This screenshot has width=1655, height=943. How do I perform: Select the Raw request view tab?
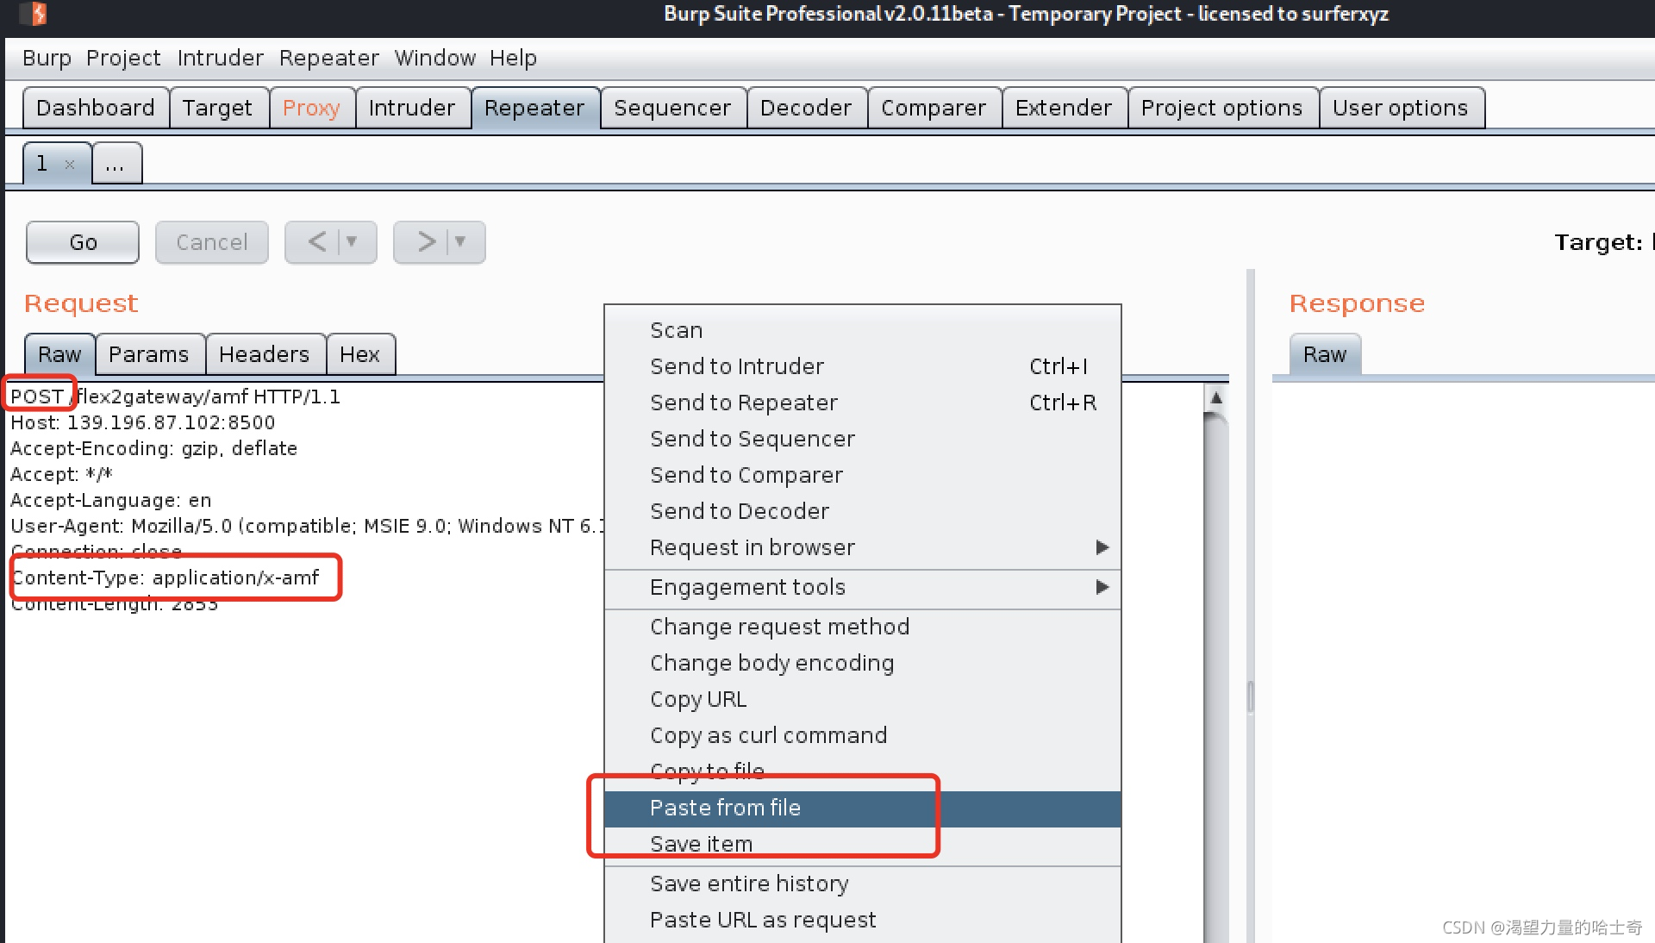coord(59,354)
